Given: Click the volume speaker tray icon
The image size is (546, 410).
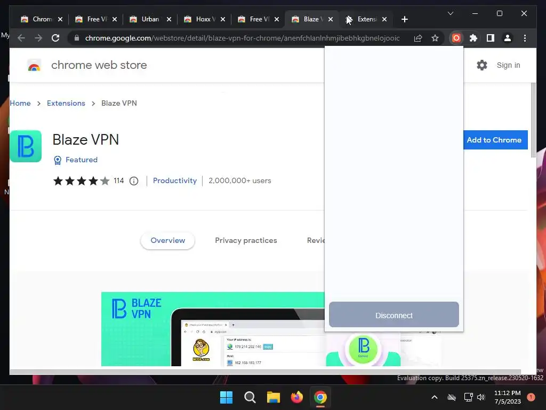Looking at the screenshot, I should [x=481, y=397].
